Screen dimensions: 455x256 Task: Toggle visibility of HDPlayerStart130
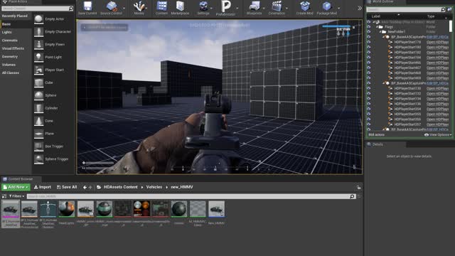[x=369, y=88]
